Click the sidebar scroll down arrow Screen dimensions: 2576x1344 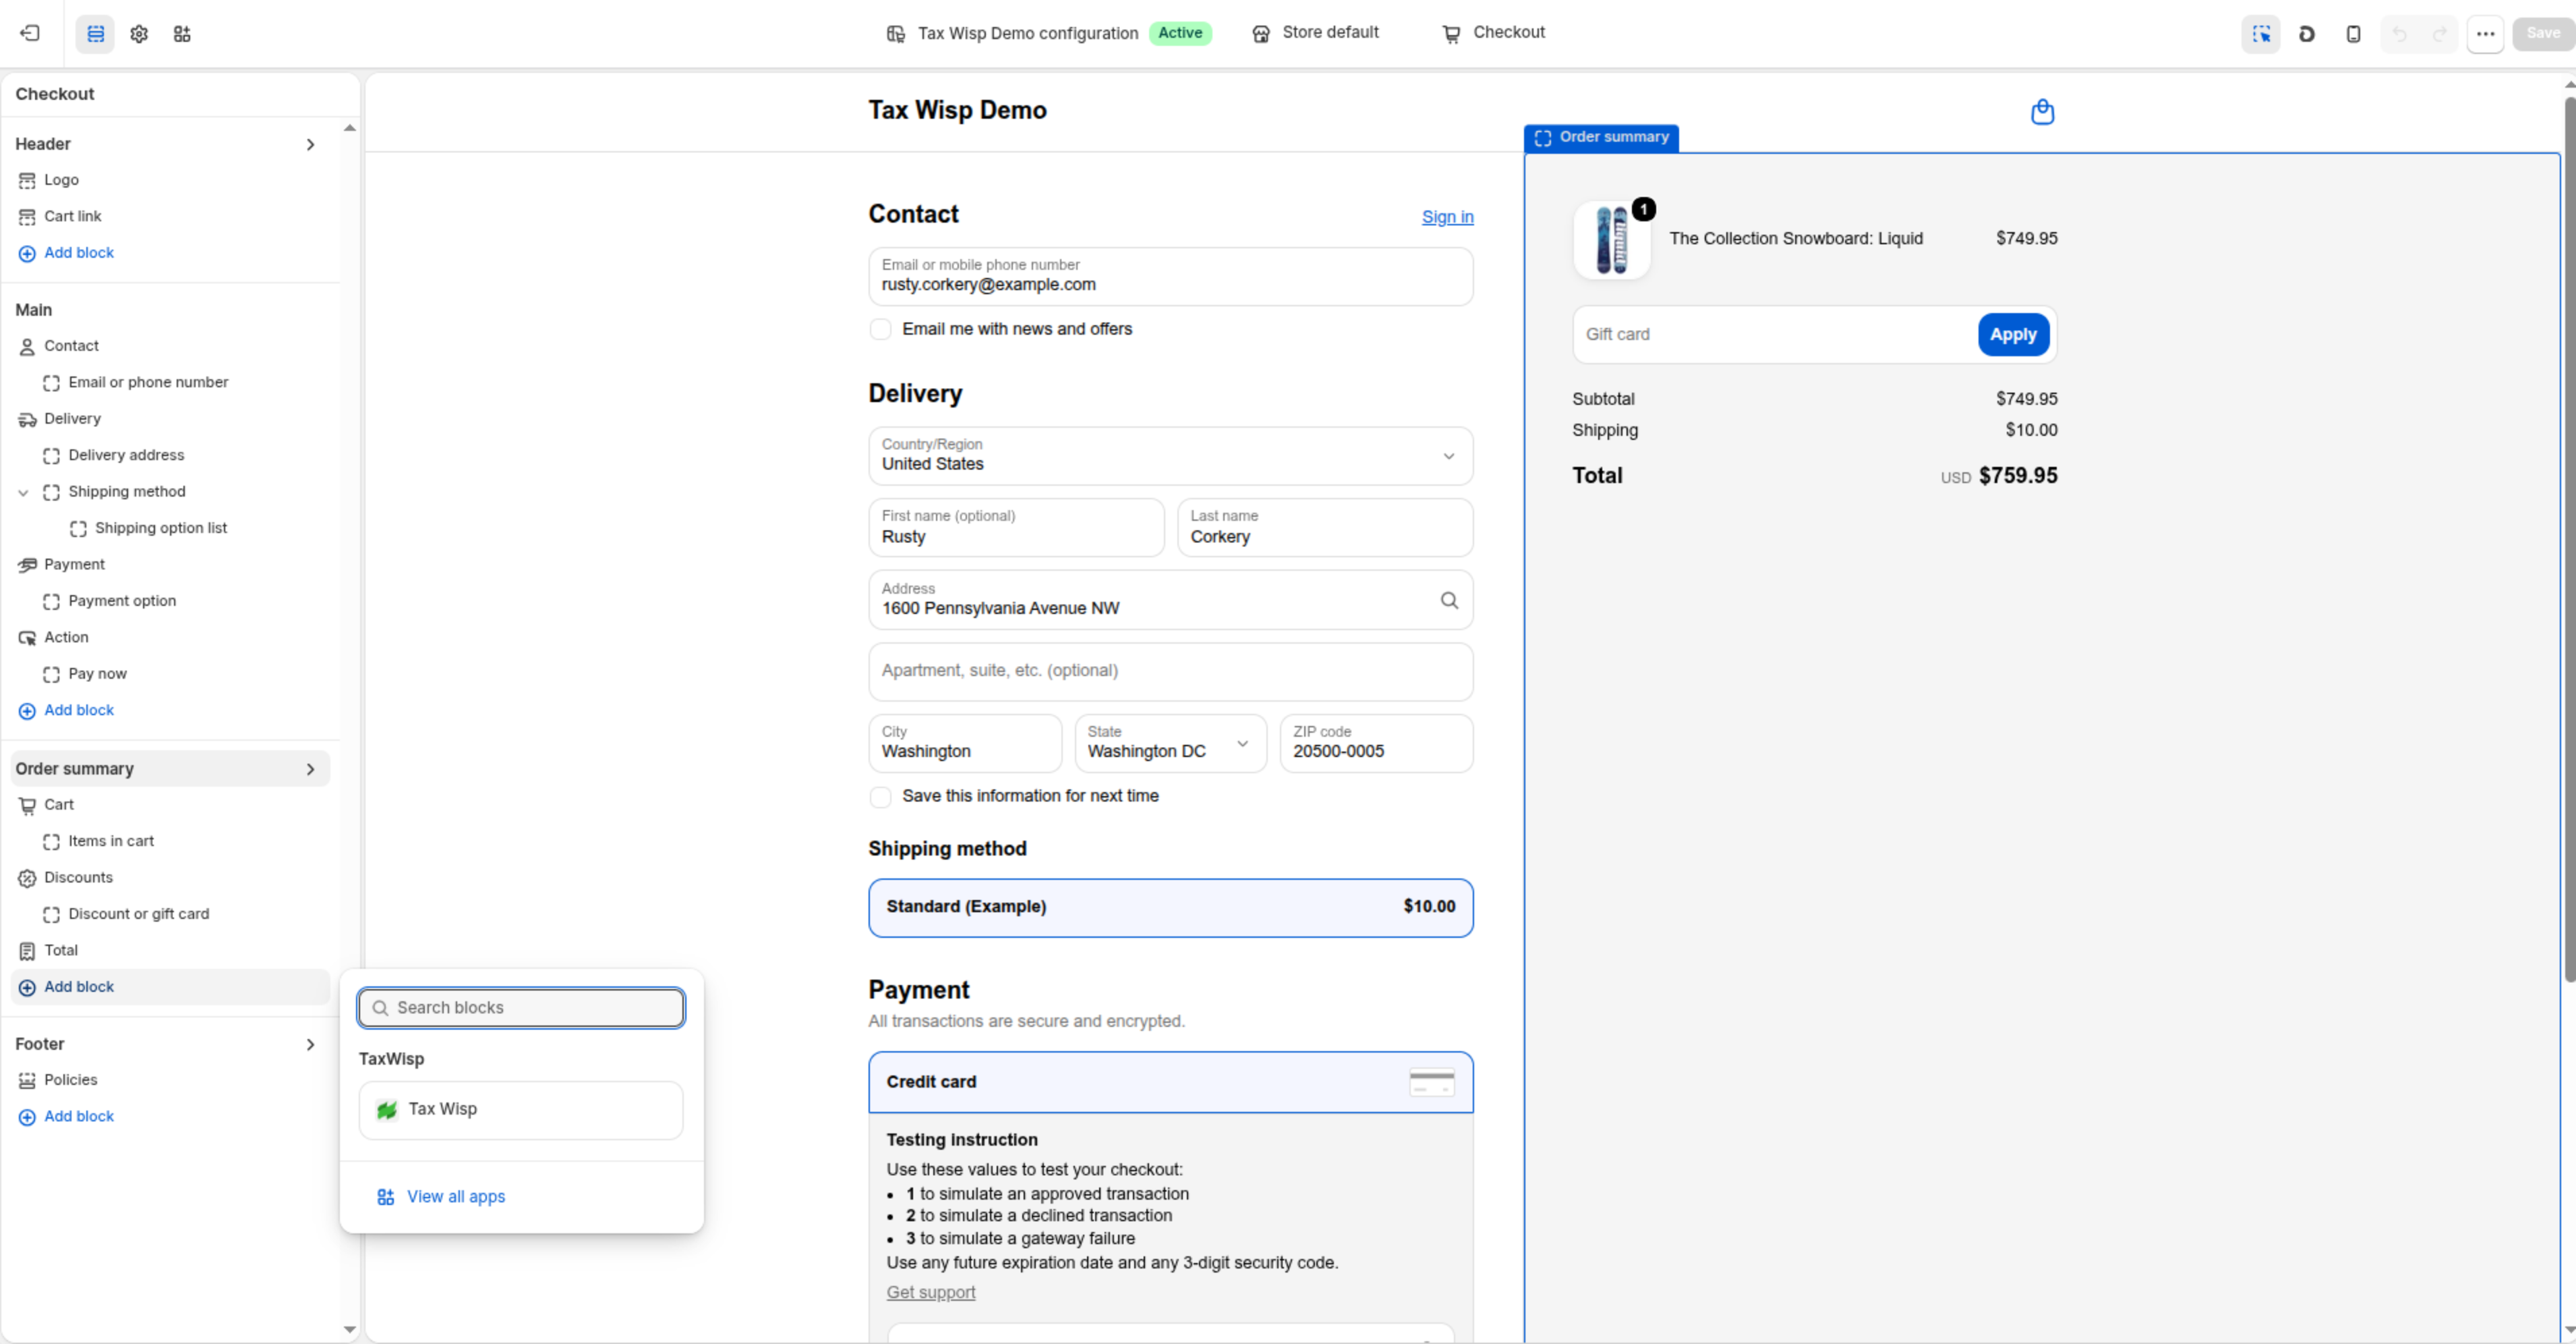349,1330
